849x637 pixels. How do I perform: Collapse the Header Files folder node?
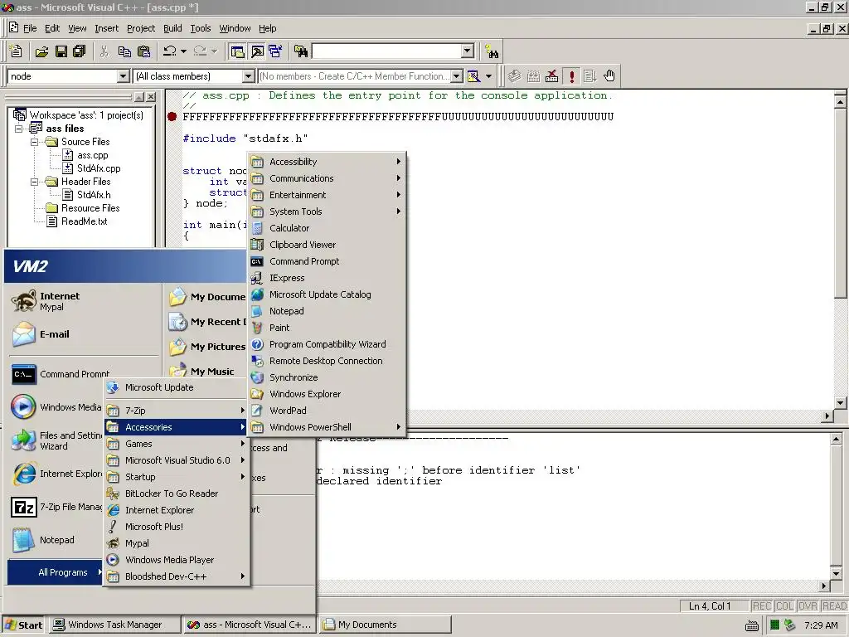(x=35, y=182)
